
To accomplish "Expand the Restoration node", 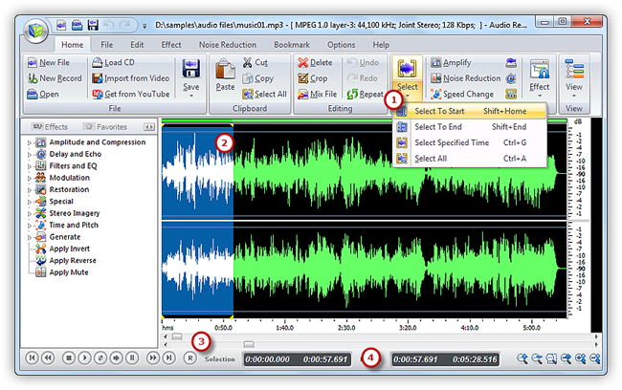I will click(29, 190).
